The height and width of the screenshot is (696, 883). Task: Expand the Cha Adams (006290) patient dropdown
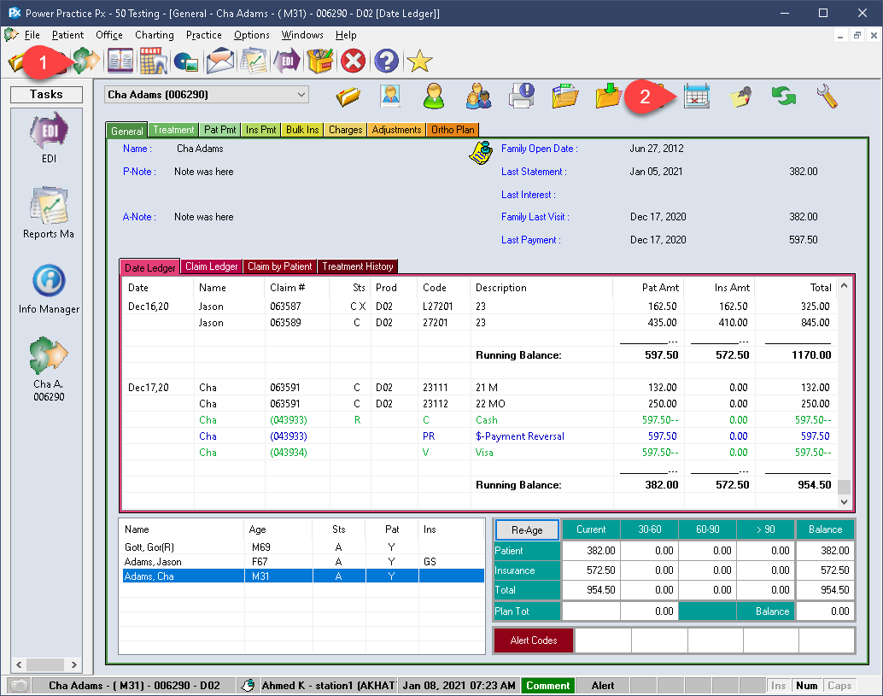(x=301, y=95)
